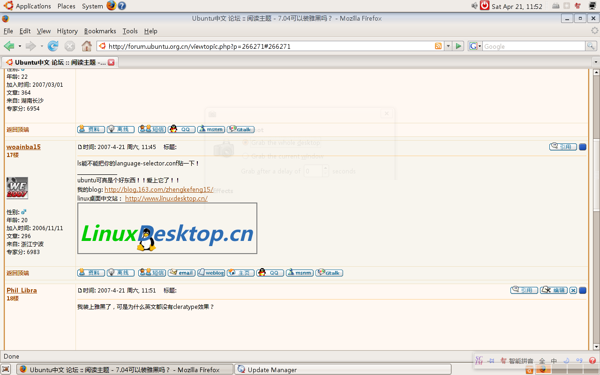
Task: Close the Ubuntu中文 论坛 tab
Action: [111, 62]
